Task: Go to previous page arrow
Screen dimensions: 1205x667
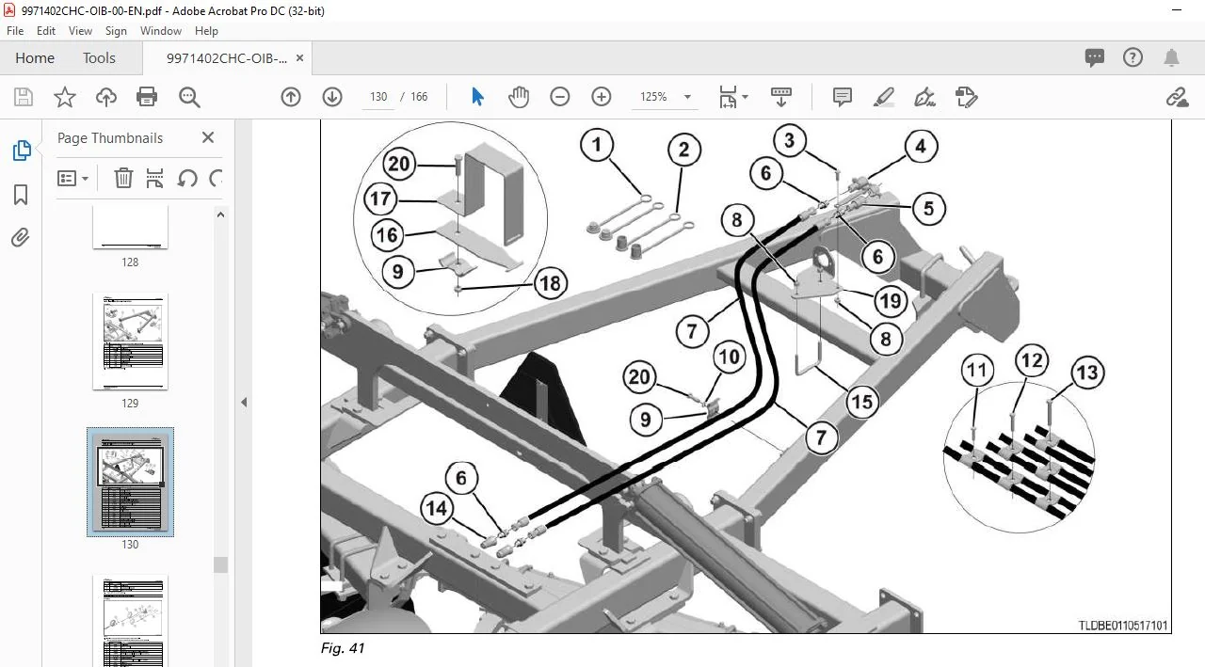Action: [x=291, y=97]
